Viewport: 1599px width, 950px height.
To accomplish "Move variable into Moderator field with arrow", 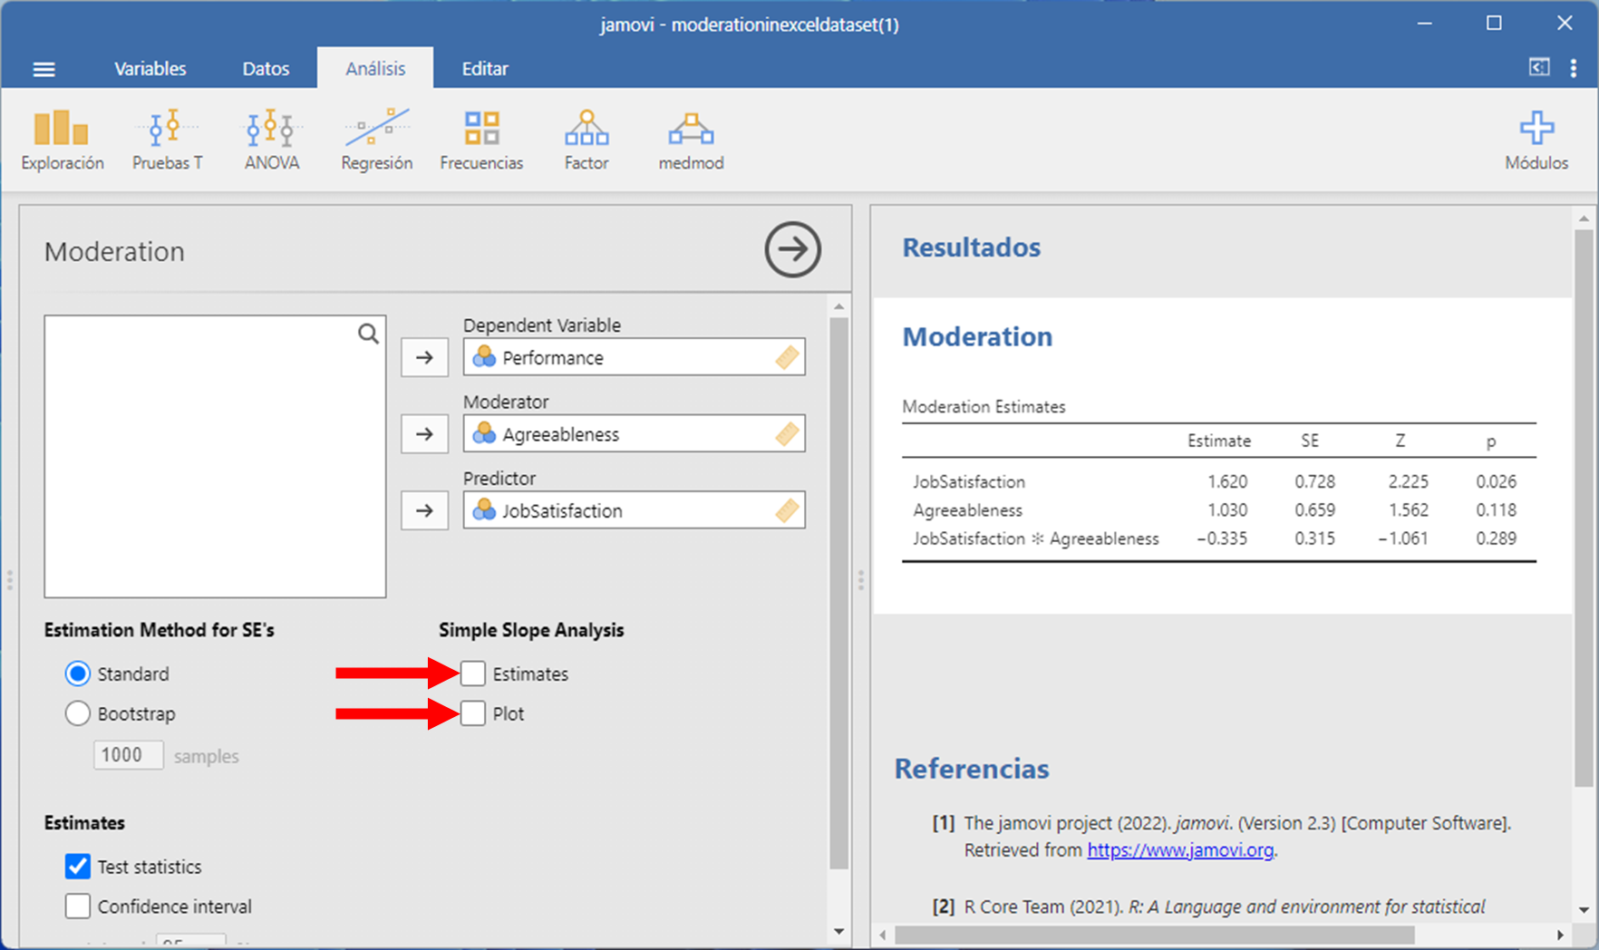I will (x=424, y=434).
